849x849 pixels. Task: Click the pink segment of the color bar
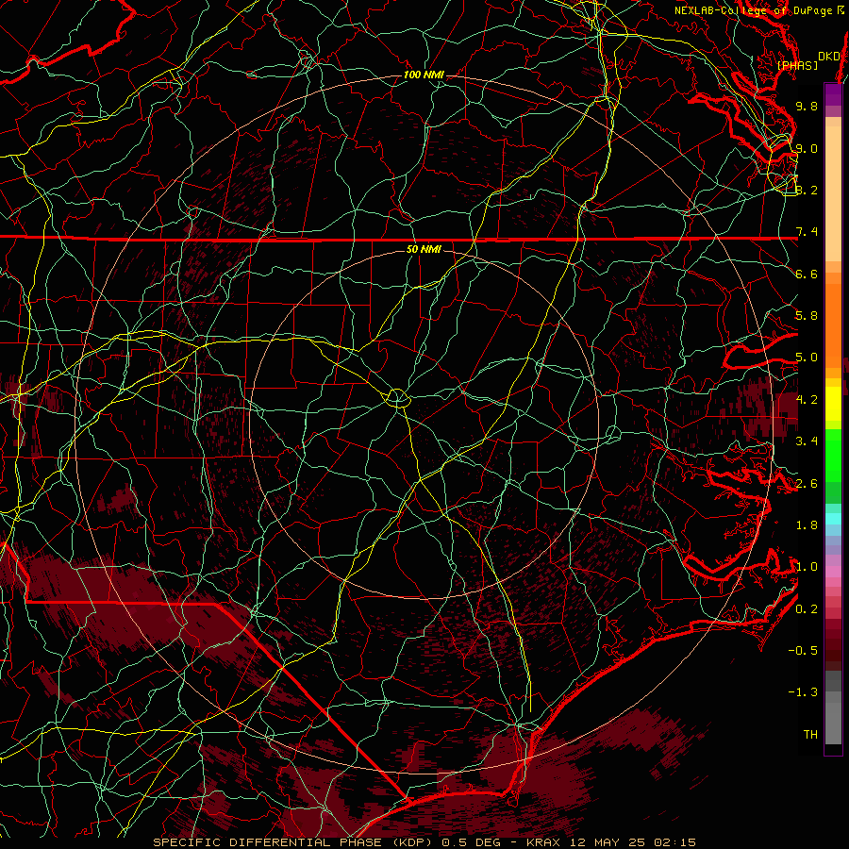pyautogui.click(x=833, y=572)
